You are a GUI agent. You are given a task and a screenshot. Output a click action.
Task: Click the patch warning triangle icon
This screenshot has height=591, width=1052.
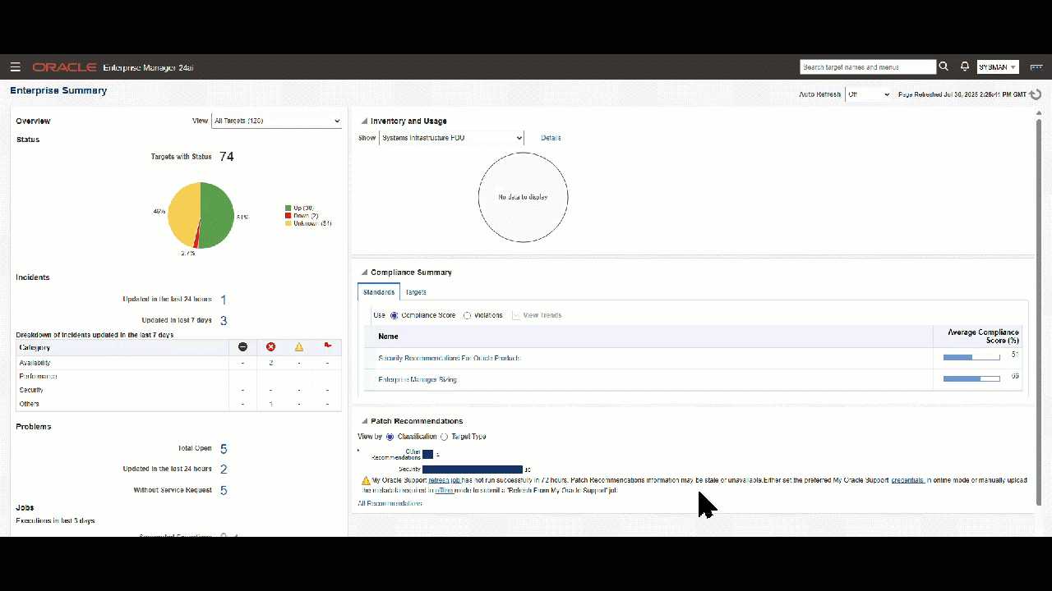point(366,480)
